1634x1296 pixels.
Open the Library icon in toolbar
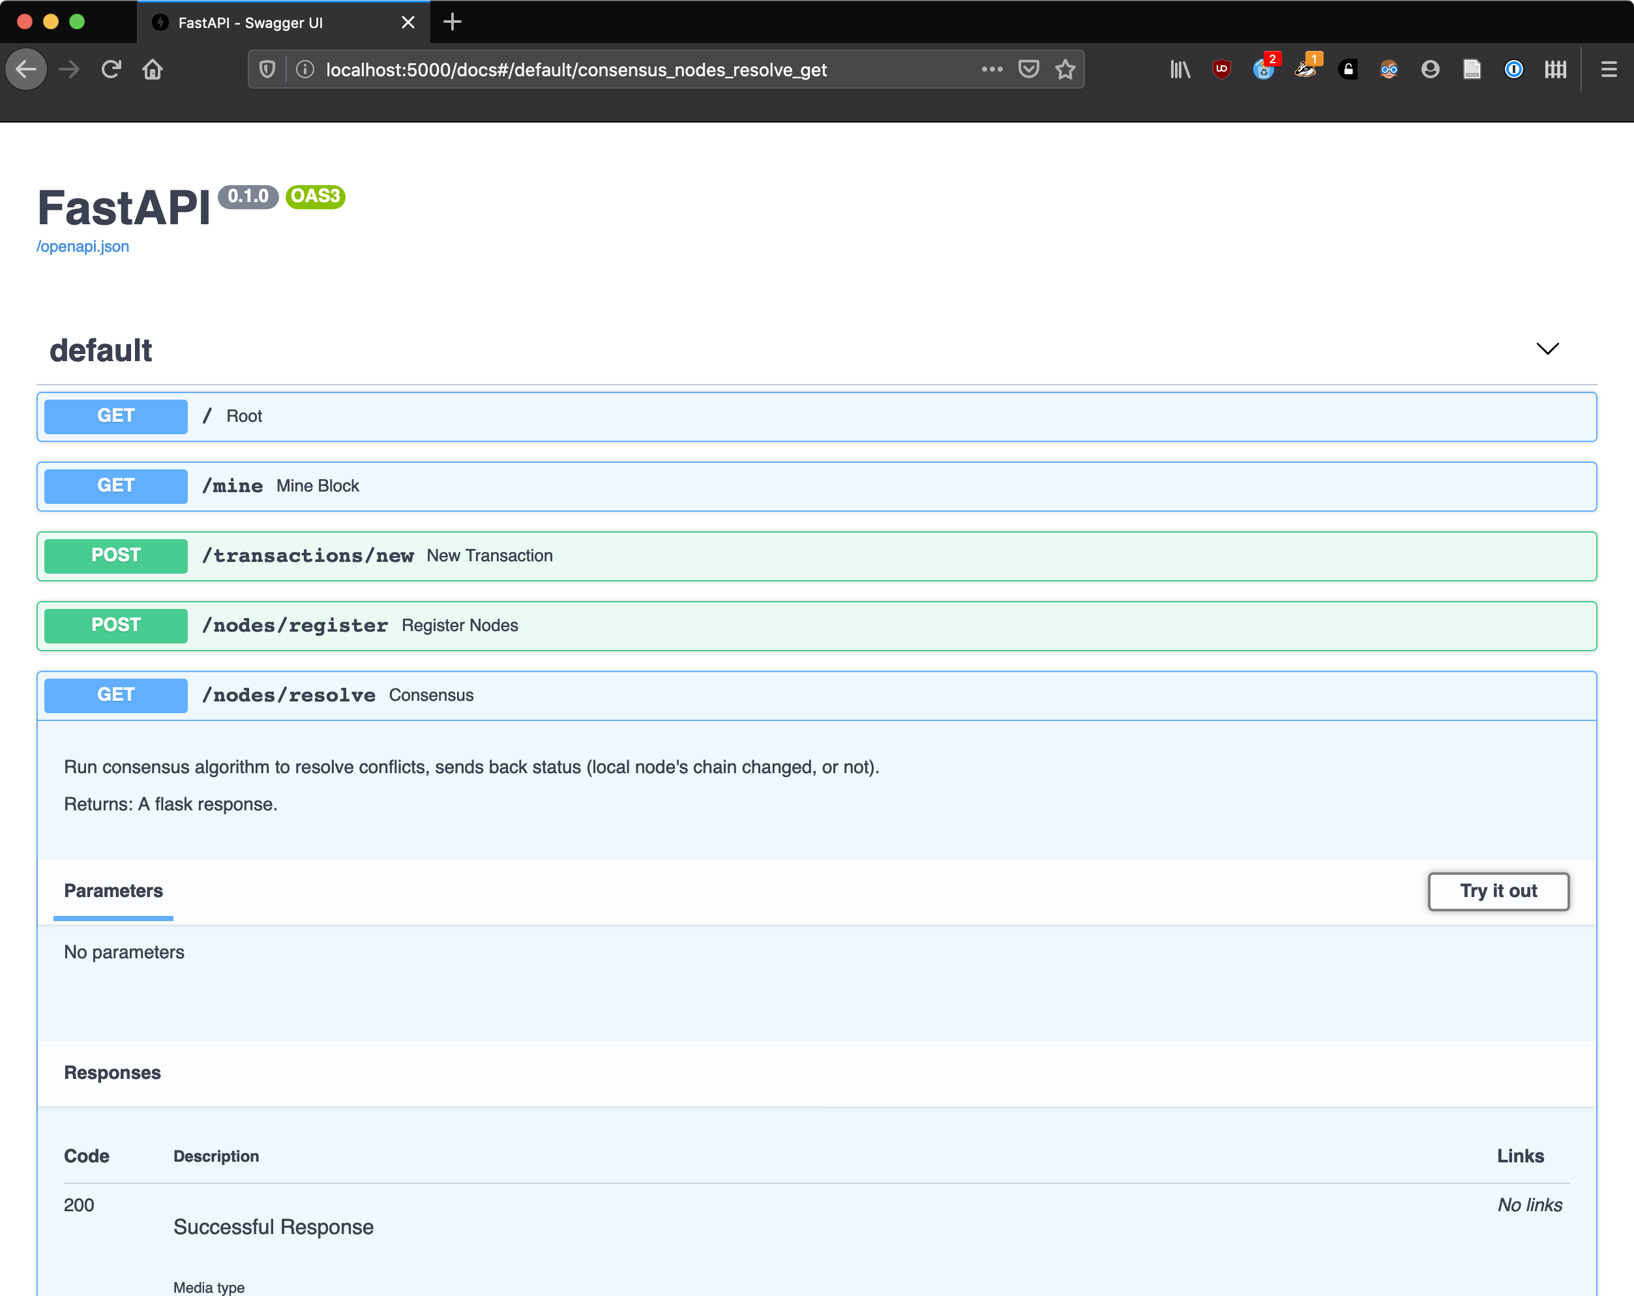click(1180, 70)
